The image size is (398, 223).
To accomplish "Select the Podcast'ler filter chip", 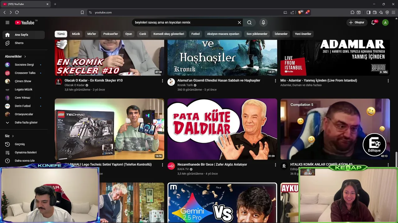I will click(x=111, y=34).
